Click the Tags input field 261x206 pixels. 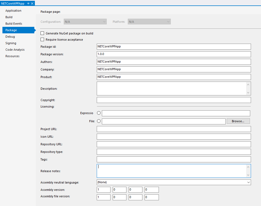(173, 159)
